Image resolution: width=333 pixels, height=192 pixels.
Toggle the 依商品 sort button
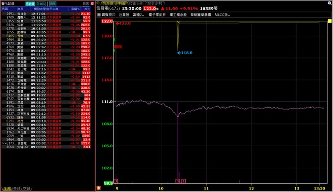coord(41,3)
